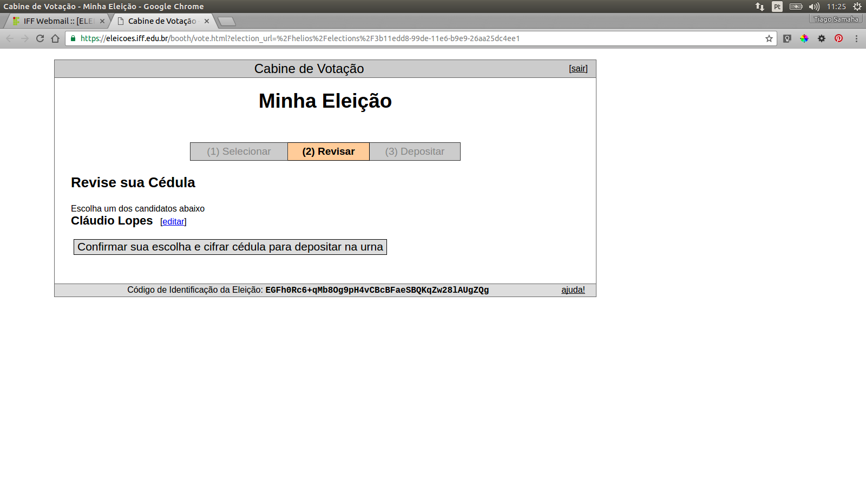This screenshot has height=487, width=866.
Task: Click the browser back arrow
Action: point(10,38)
